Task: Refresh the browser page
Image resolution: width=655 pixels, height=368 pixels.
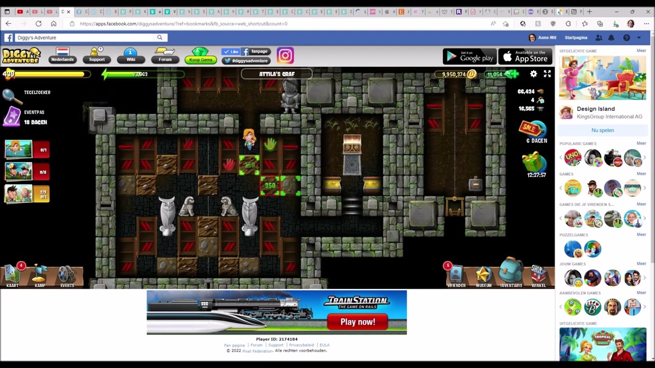Action: pos(38,24)
